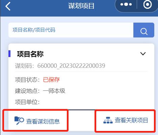Close mini program via the circle icon
Viewport: 158px width, 135px height.
[x=148, y=4]
